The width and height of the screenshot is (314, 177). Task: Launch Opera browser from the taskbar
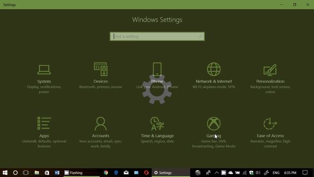146,173
